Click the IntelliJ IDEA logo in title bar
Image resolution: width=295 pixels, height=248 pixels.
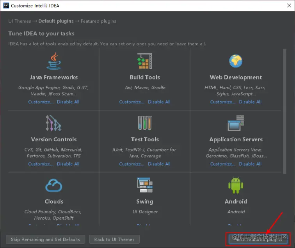pyautogui.click(x=6, y=5)
